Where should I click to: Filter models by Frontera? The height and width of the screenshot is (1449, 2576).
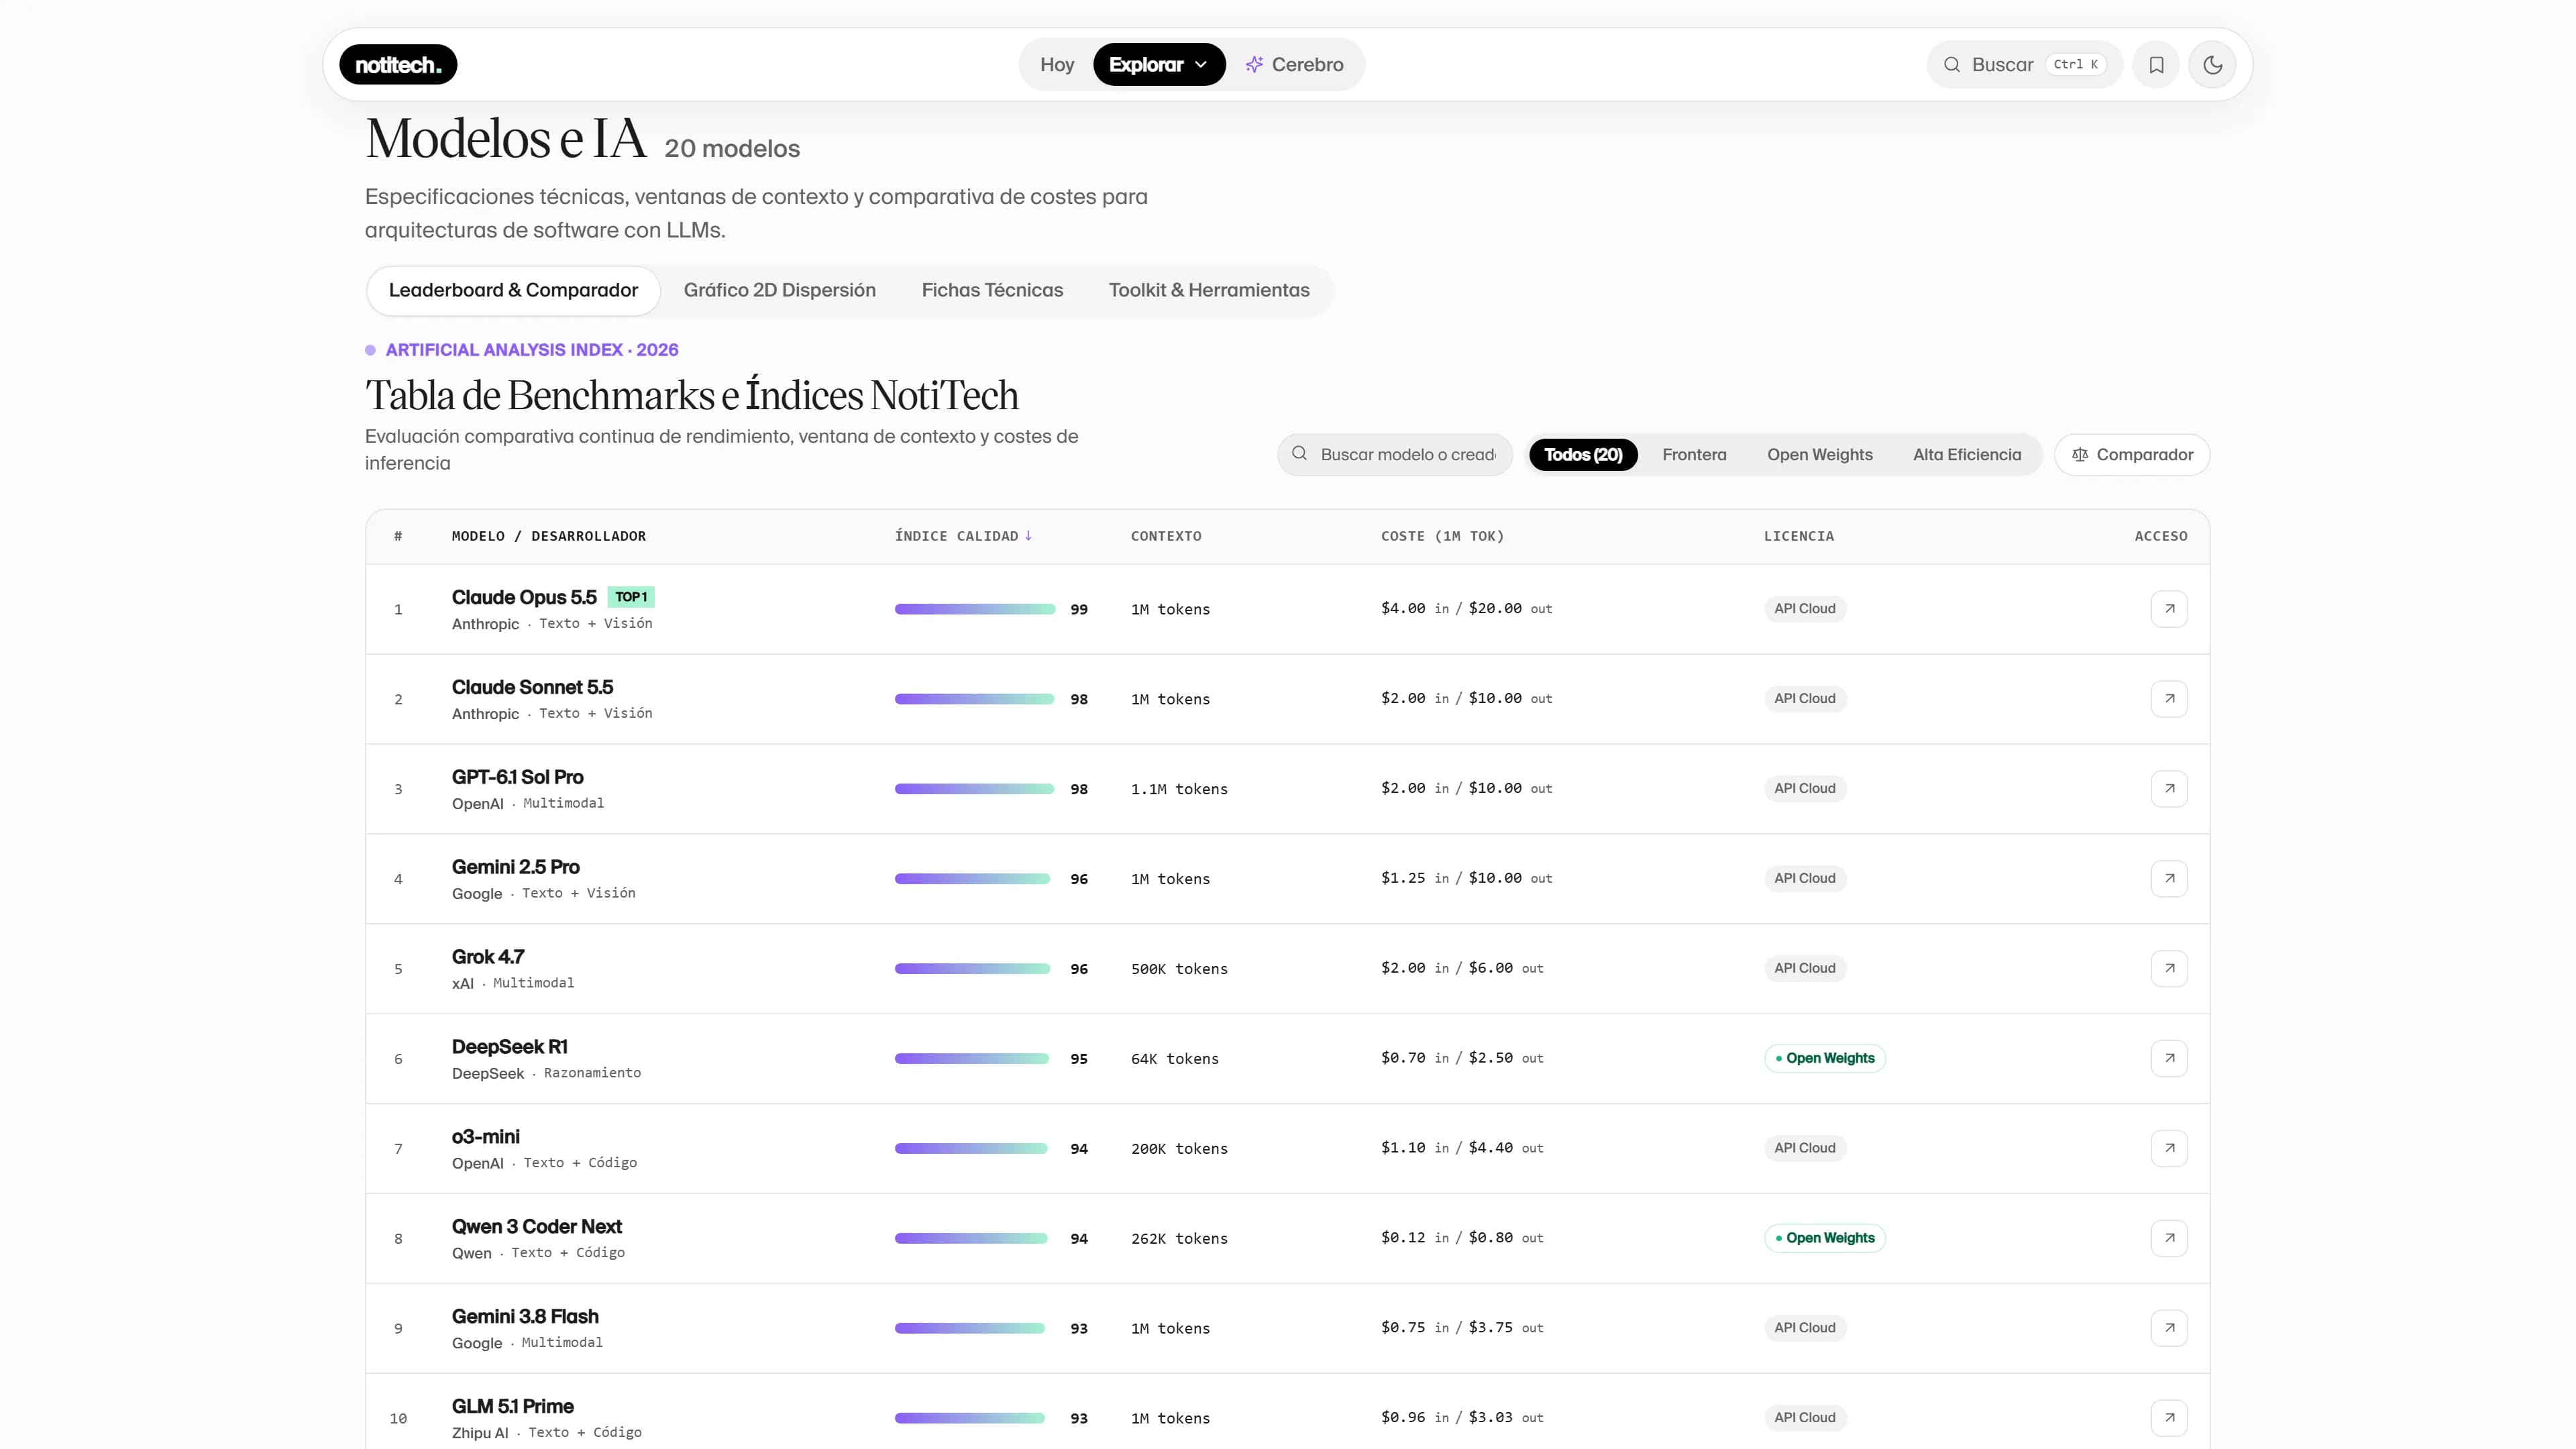tap(1694, 455)
